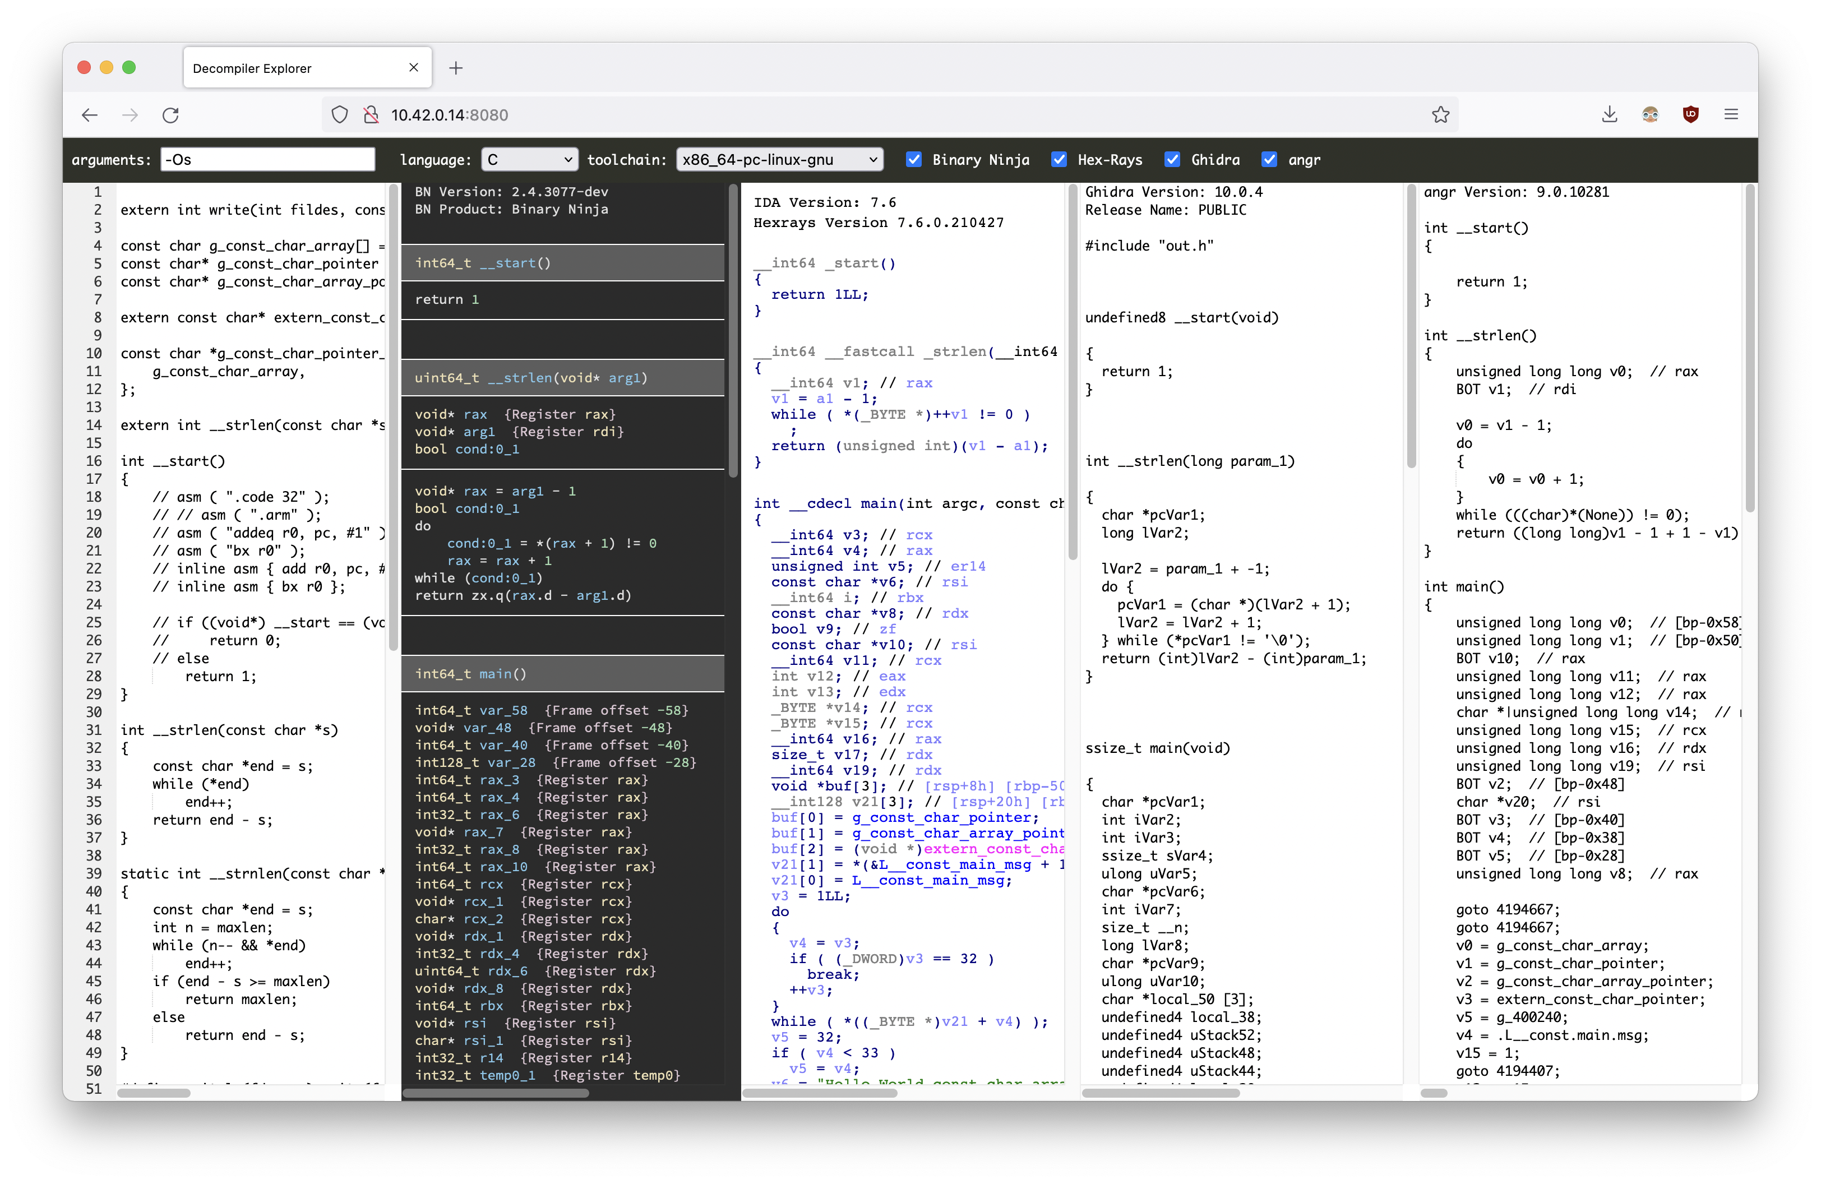Click the insecure connection lock icon
Screen dimensions: 1821x1184
point(371,115)
